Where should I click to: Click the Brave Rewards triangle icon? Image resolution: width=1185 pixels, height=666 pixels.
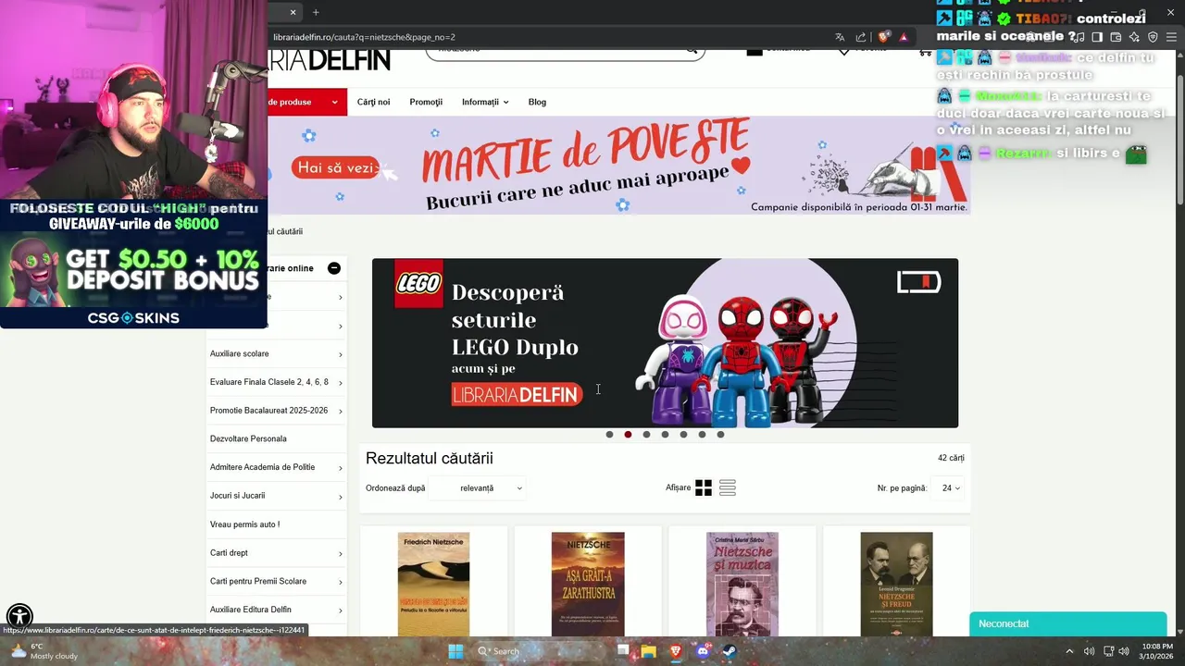click(904, 37)
